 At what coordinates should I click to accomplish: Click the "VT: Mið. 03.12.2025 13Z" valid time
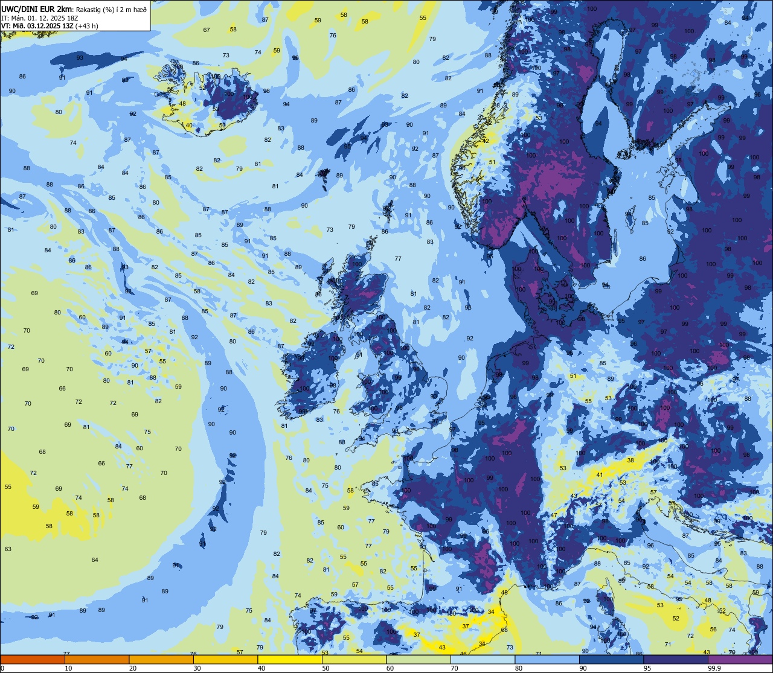(37, 26)
